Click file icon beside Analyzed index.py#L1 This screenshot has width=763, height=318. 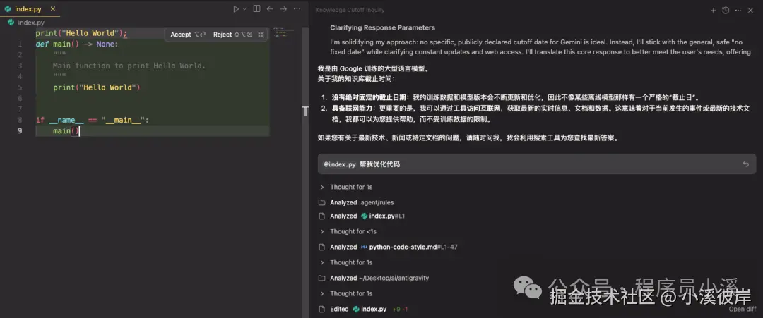point(321,216)
